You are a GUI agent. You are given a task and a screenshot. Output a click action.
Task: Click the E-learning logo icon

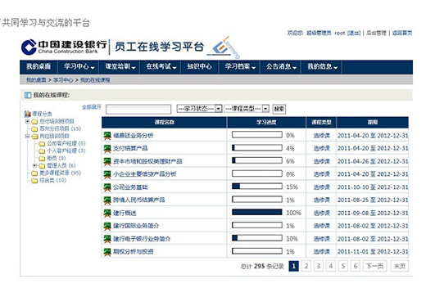(x=223, y=47)
